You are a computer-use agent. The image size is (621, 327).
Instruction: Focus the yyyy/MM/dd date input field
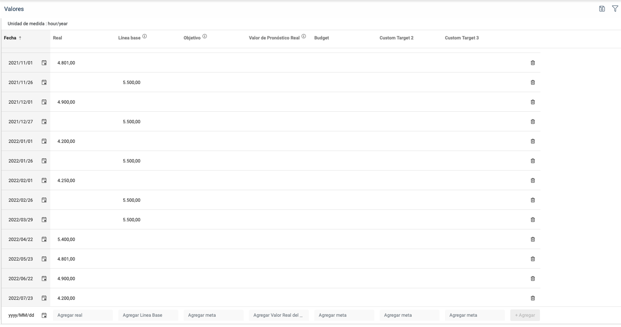tap(21, 315)
